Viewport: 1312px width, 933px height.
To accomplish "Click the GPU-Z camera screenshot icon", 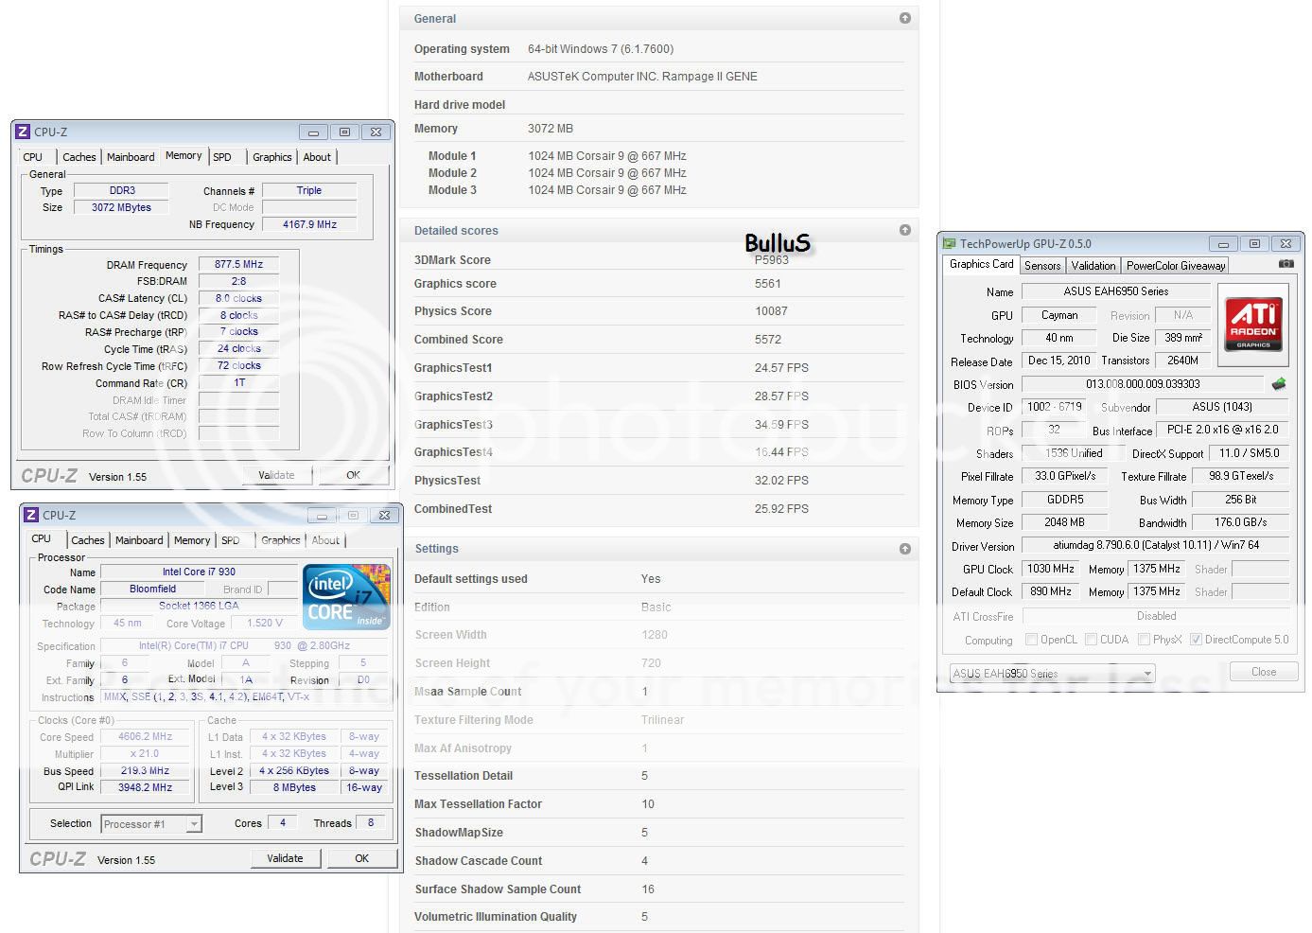I will click(x=1286, y=264).
